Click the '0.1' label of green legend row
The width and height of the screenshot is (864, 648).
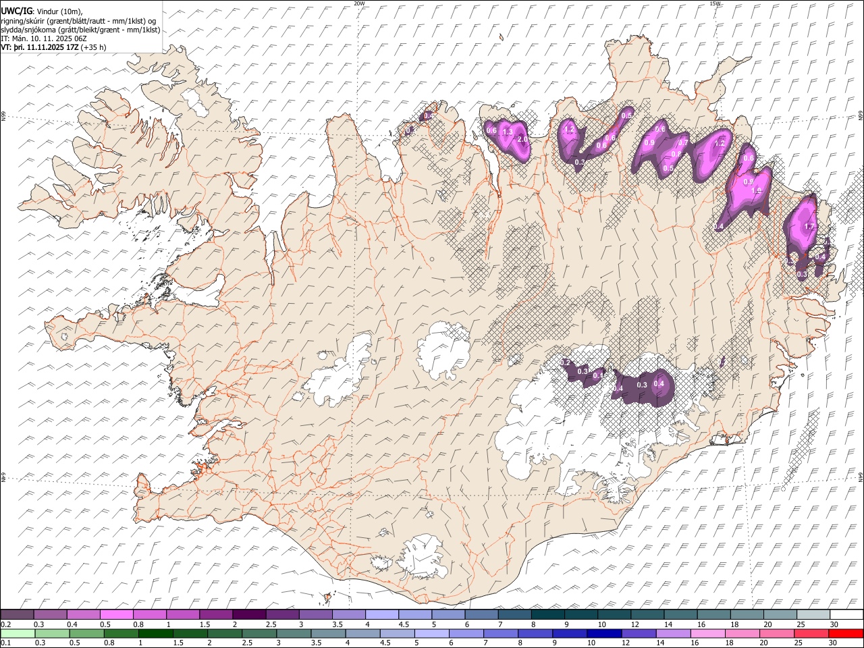pos(7,643)
